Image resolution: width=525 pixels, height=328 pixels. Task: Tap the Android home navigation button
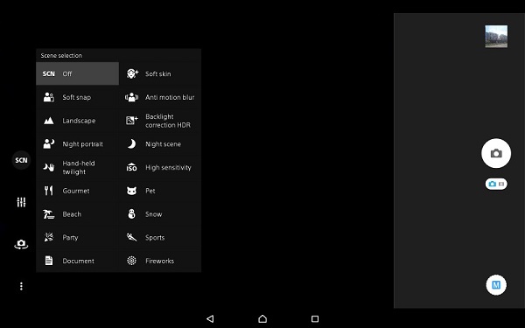[x=262, y=318]
